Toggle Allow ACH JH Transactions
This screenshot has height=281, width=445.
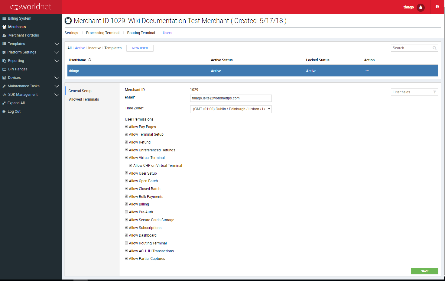[126, 251]
